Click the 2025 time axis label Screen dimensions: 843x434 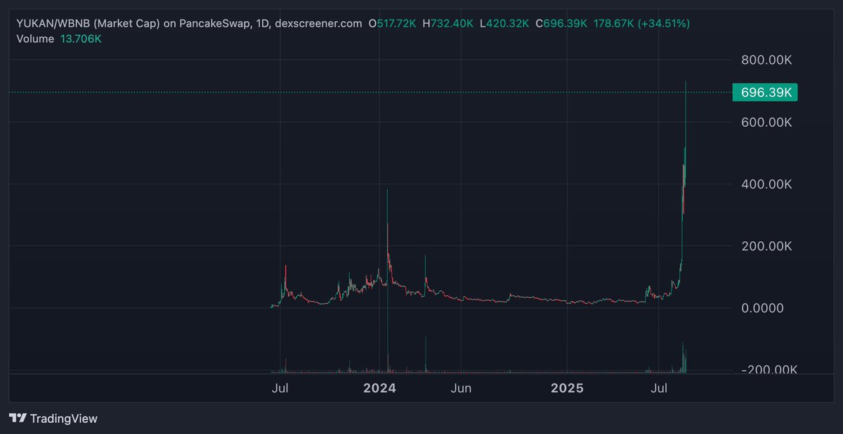[x=567, y=388]
